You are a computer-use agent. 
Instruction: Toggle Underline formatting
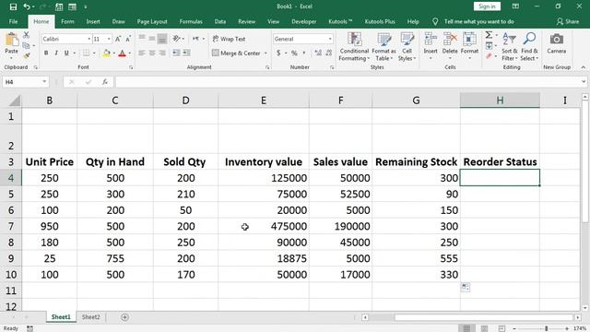[x=66, y=53]
